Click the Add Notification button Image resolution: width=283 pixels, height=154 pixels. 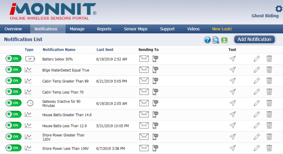click(x=255, y=39)
